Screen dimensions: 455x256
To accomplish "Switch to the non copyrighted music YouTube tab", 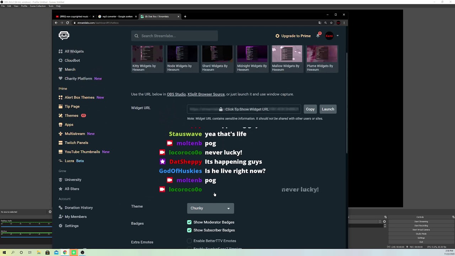I will click(x=75, y=16).
